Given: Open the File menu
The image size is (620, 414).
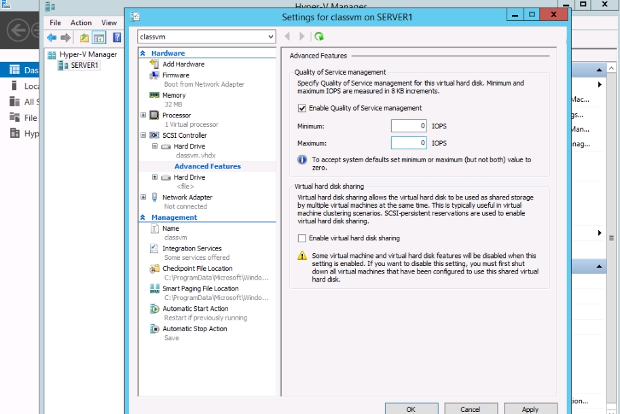Looking at the screenshot, I should (x=55, y=22).
